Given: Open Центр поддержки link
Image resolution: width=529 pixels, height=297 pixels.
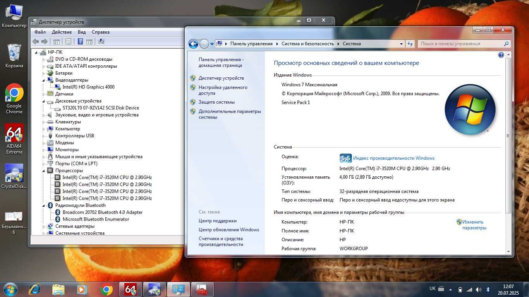Looking at the screenshot, I should [218, 221].
